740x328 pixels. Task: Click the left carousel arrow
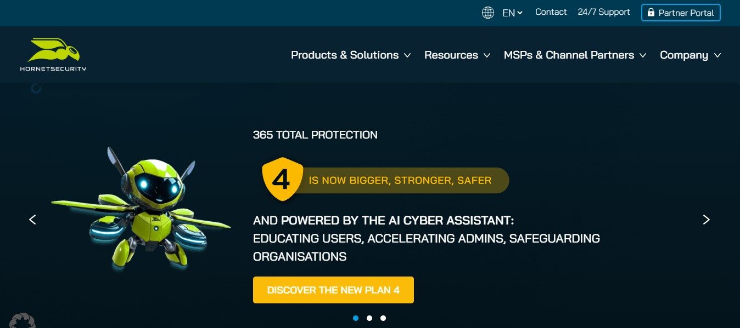(x=32, y=219)
